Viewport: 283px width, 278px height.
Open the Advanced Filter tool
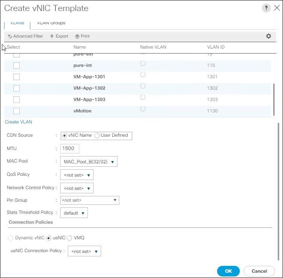[x=25, y=36]
